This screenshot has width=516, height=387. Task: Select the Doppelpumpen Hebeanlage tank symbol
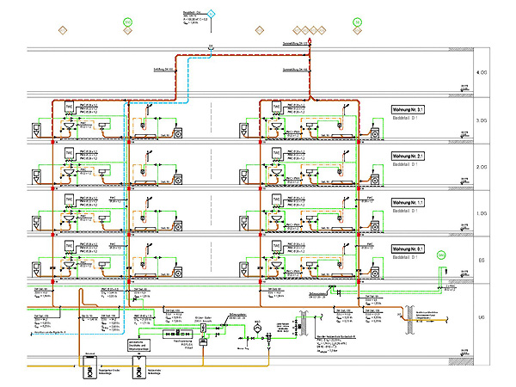[89, 367]
